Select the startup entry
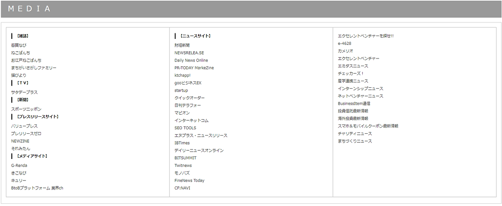Screen dimensions: 502x206 coord(181,90)
